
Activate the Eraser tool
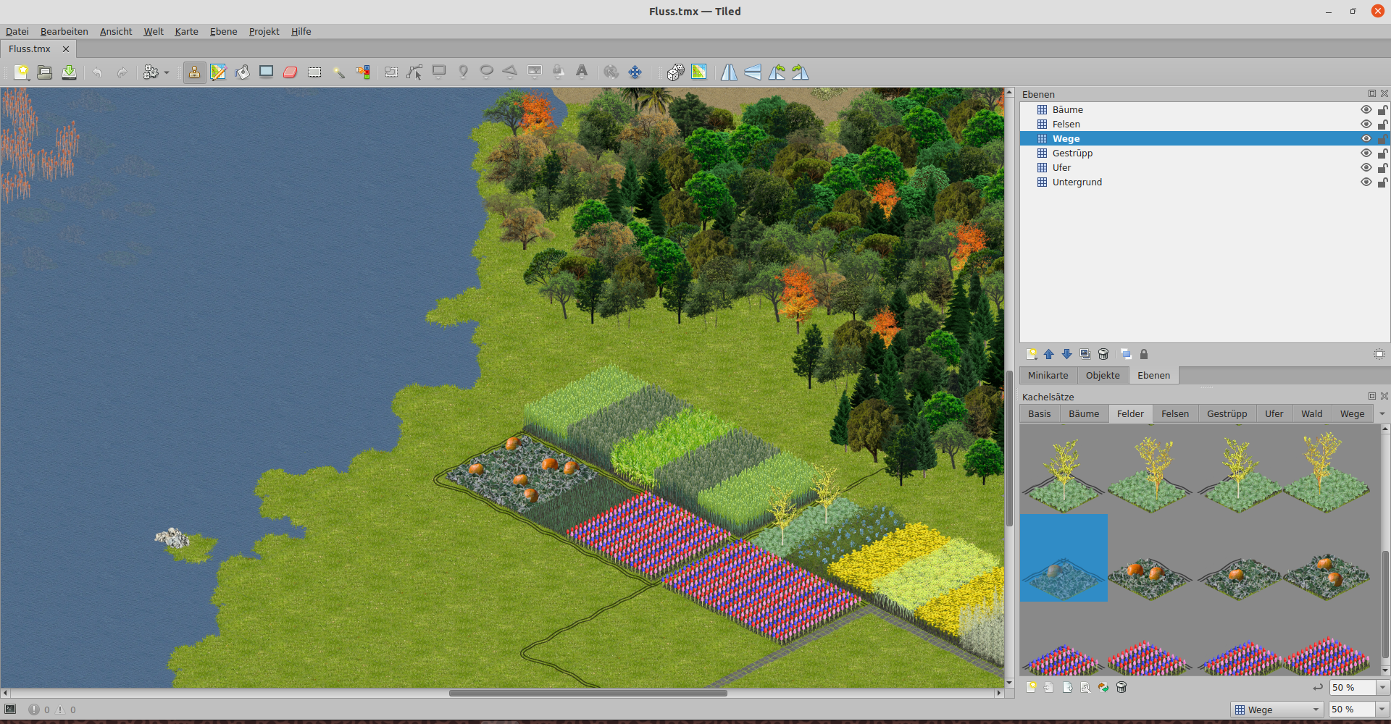pos(291,72)
